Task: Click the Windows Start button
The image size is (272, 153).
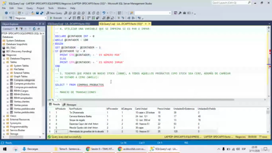Action: pyautogui.click(x=5, y=149)
